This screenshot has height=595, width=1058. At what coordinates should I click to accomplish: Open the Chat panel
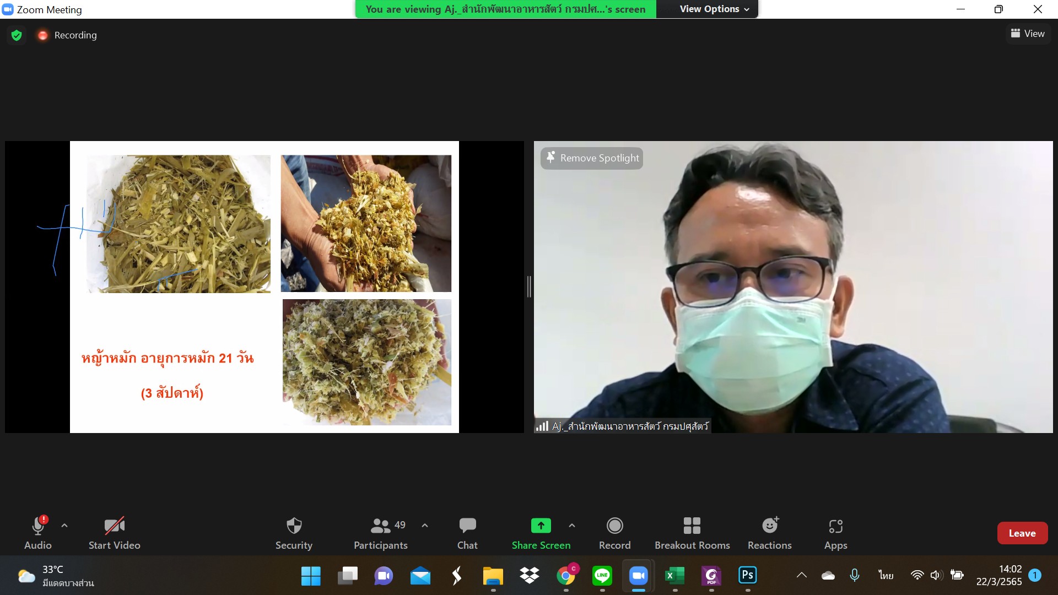click(x=467, y=533)
